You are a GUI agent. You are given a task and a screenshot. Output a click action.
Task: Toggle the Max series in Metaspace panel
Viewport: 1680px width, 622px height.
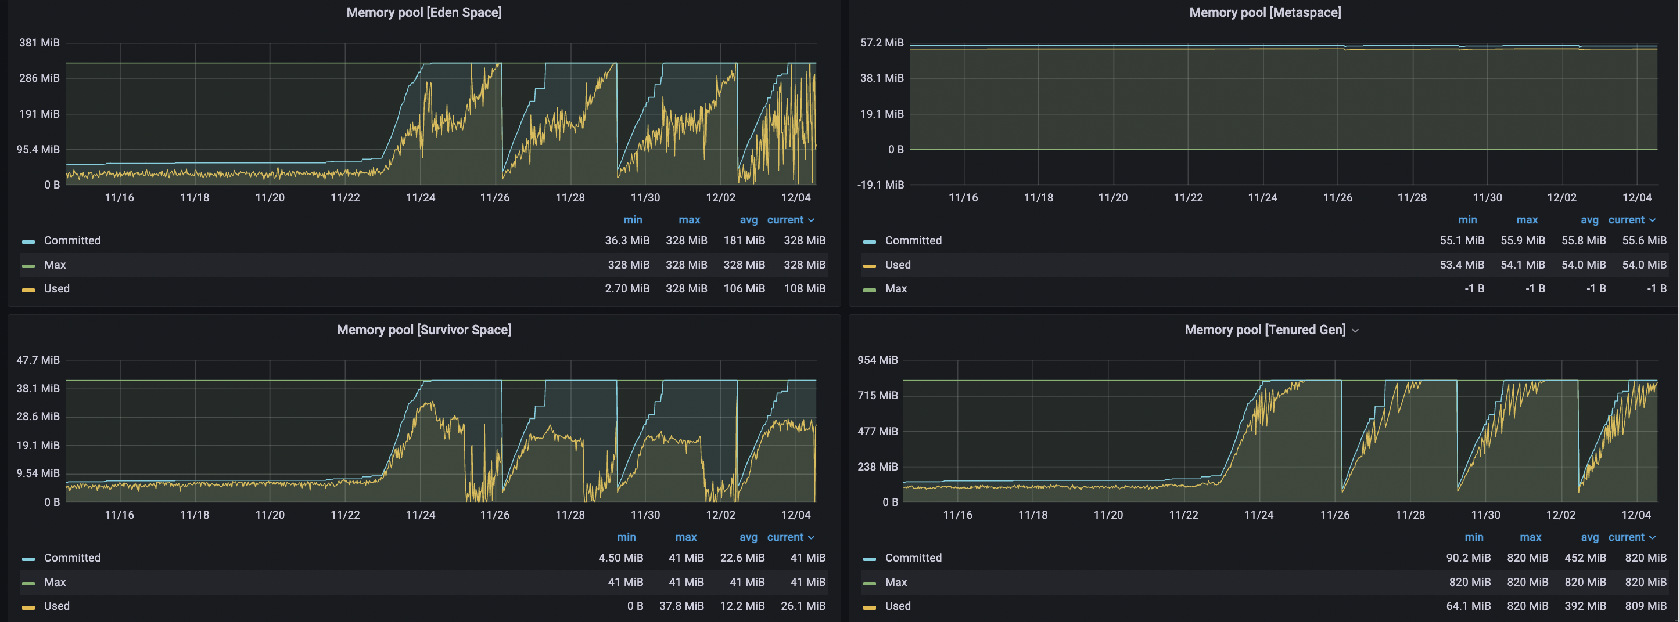(897, 288)
